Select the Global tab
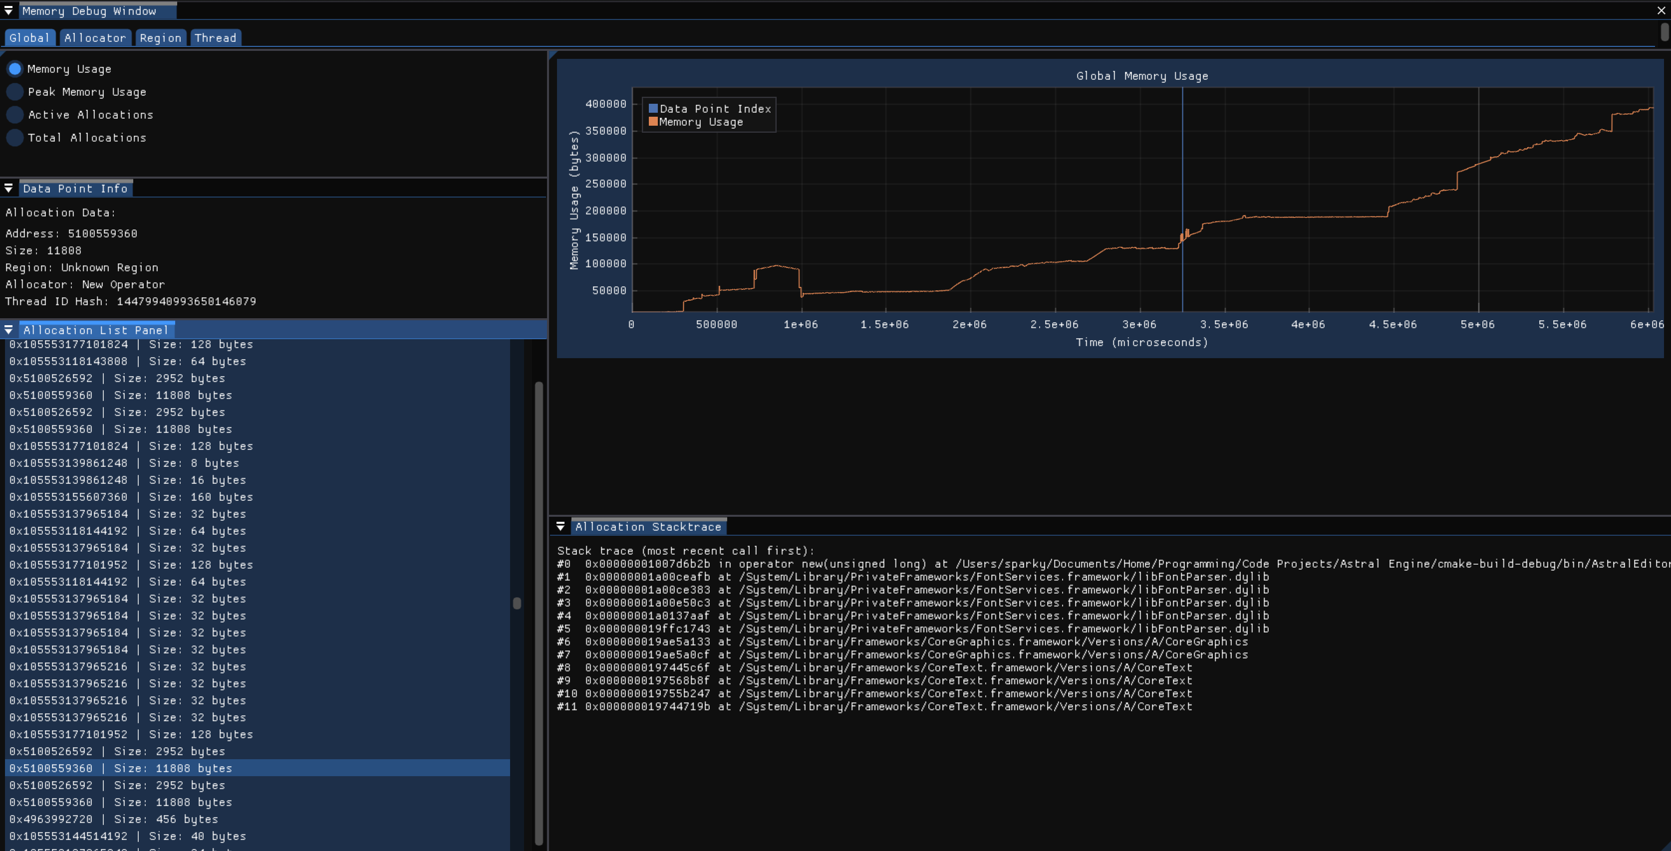 (x=29, y=37)
